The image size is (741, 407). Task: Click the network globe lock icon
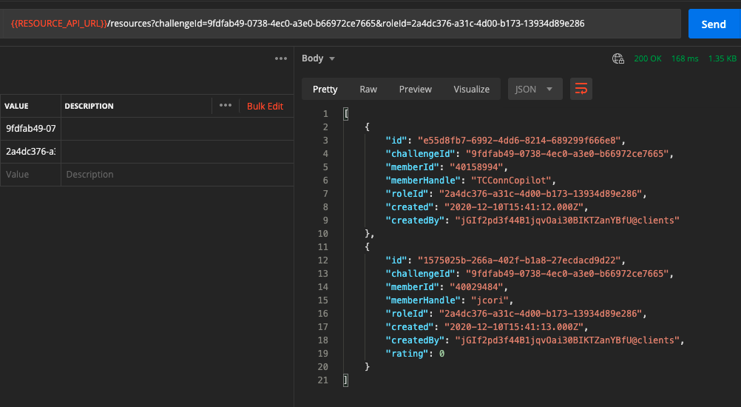tap(618, 58)
